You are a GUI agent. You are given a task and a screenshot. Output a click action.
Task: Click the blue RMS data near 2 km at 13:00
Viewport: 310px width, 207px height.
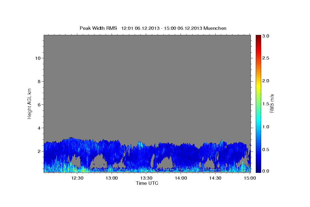(112, 151)
